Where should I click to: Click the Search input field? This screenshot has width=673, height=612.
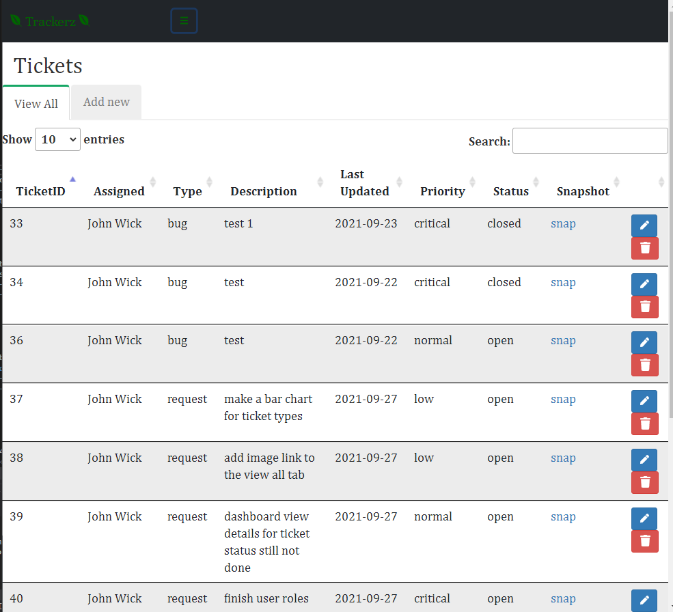(x=590, y=141)
